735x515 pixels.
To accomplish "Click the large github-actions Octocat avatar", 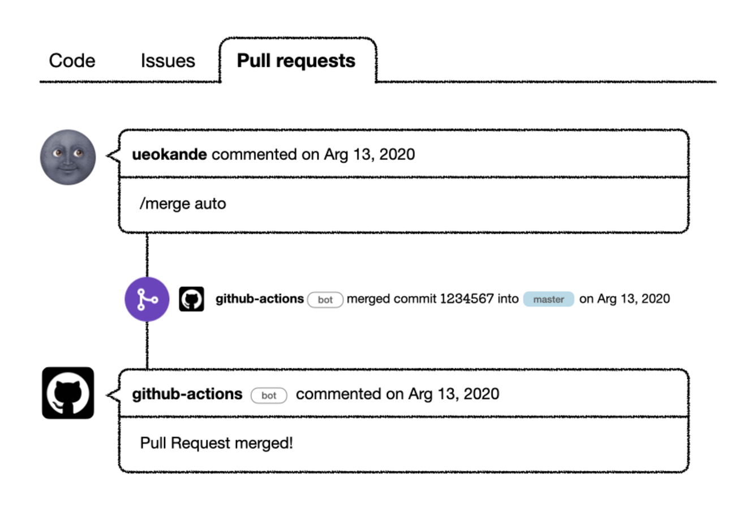I will (68, 393).
